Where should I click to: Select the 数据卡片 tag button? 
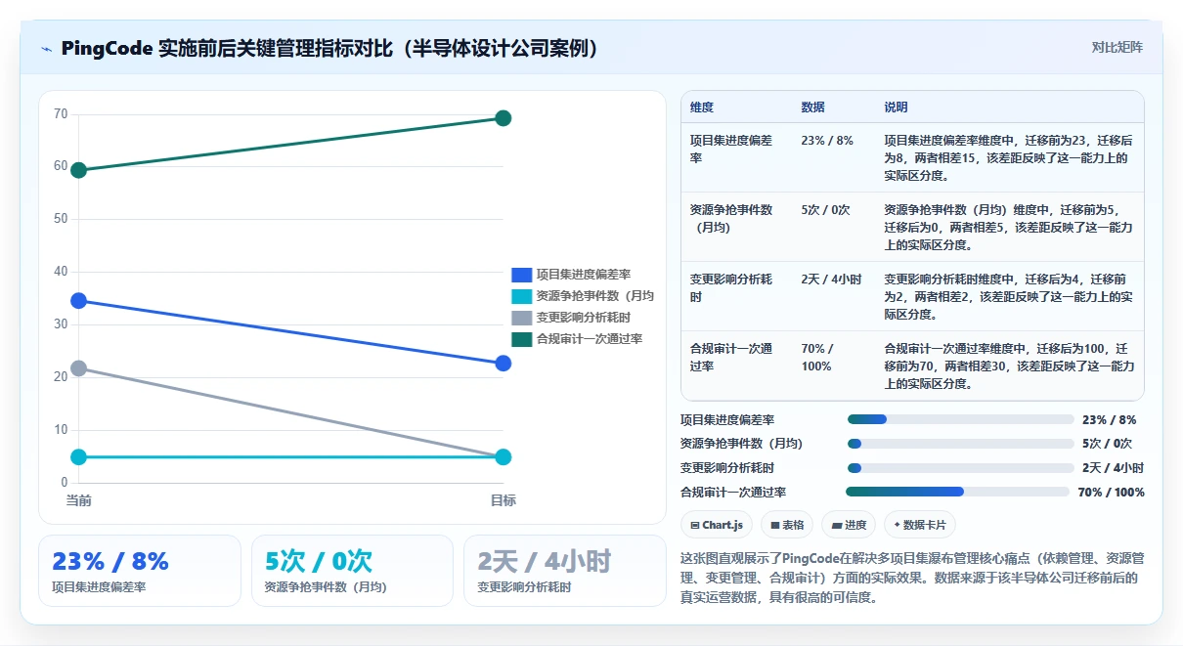click(920, 525)
